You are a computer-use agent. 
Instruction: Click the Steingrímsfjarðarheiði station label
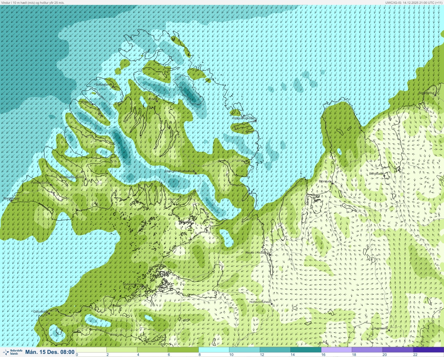[179, 171]
